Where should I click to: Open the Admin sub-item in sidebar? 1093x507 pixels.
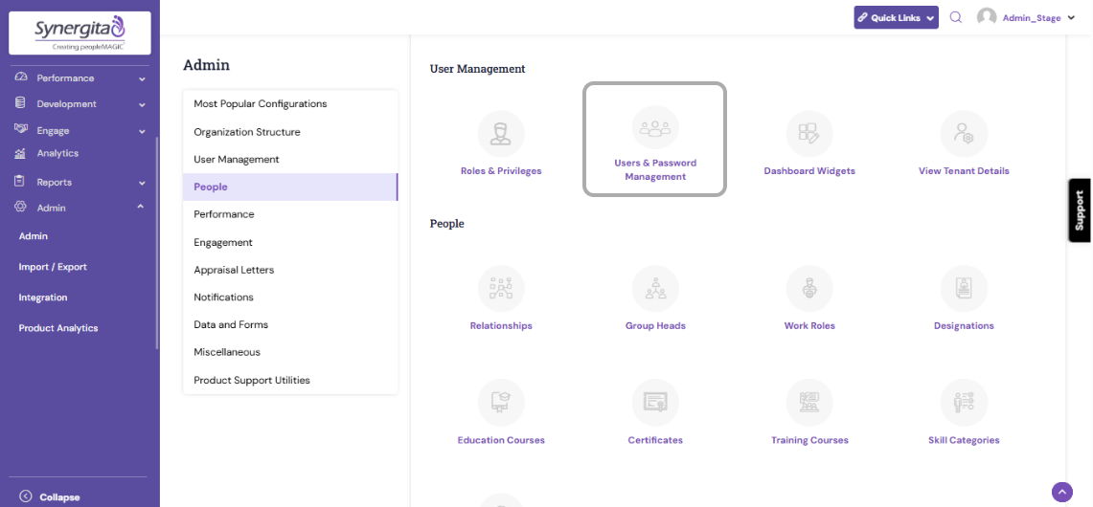(x=33, y=236)
